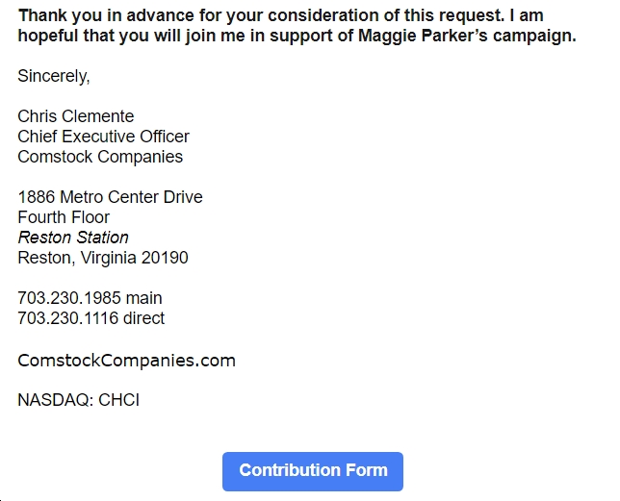Viewport: 620px width, 501px height.
Task: Click the 703.230.1985 main phone number
Action: point(90,298)
